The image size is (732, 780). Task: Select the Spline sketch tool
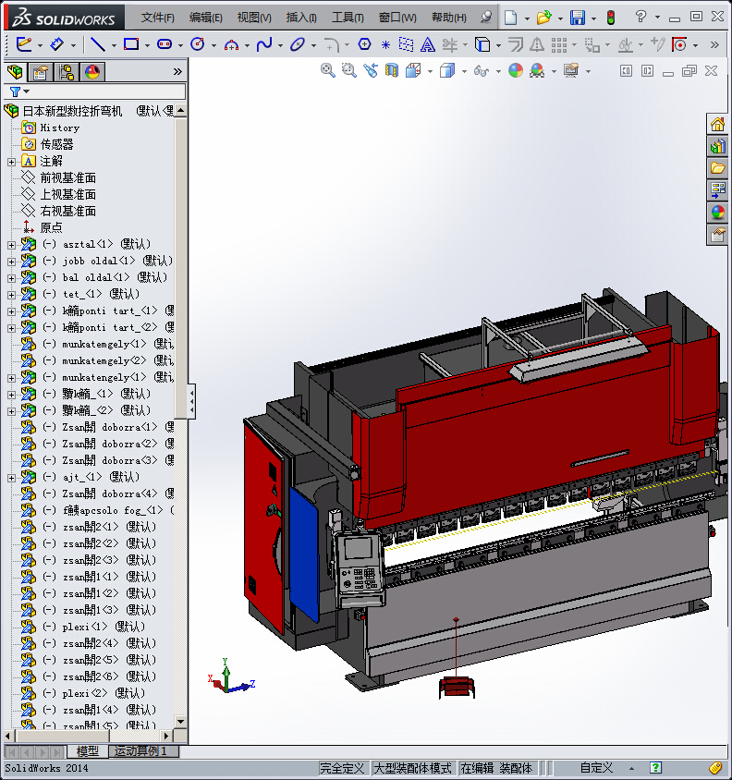point(264,44)
